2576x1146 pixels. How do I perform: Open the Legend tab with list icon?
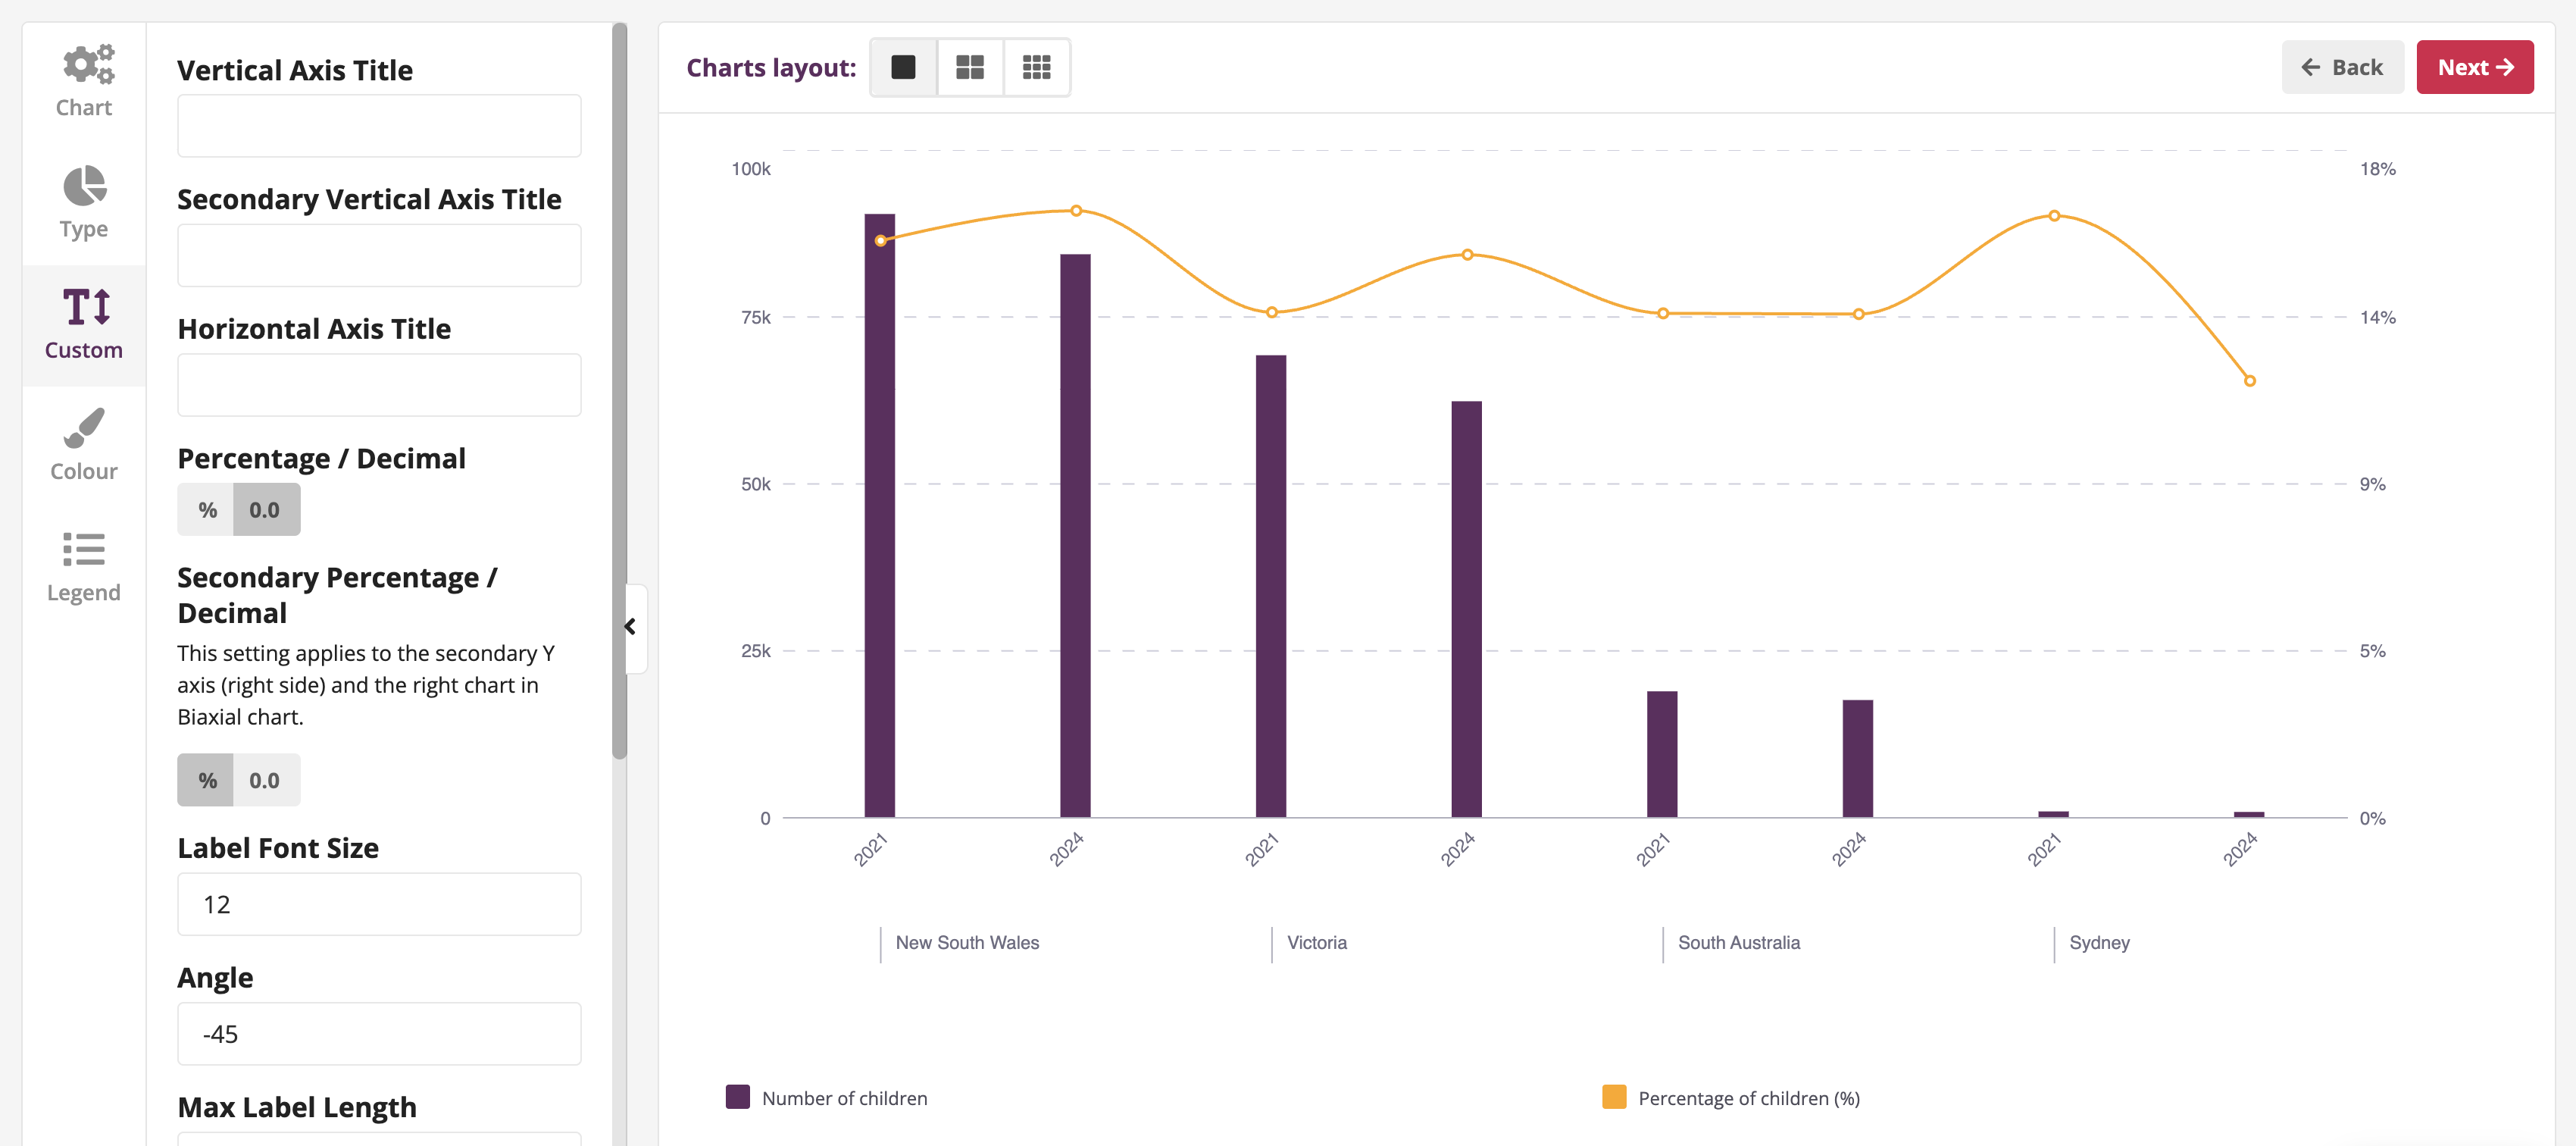click(84, 567)
